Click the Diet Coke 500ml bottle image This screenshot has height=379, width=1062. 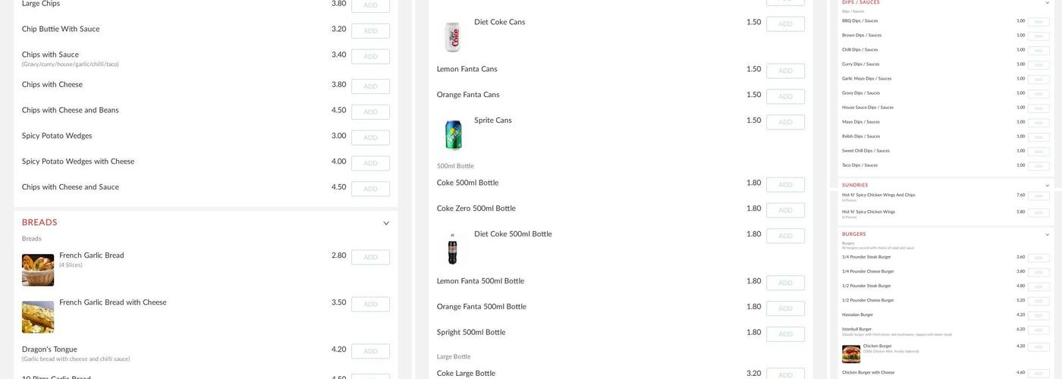coord(452,249)
